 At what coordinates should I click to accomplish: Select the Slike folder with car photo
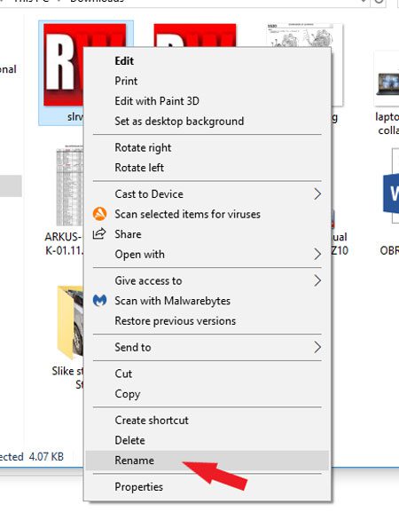point(70,323)
